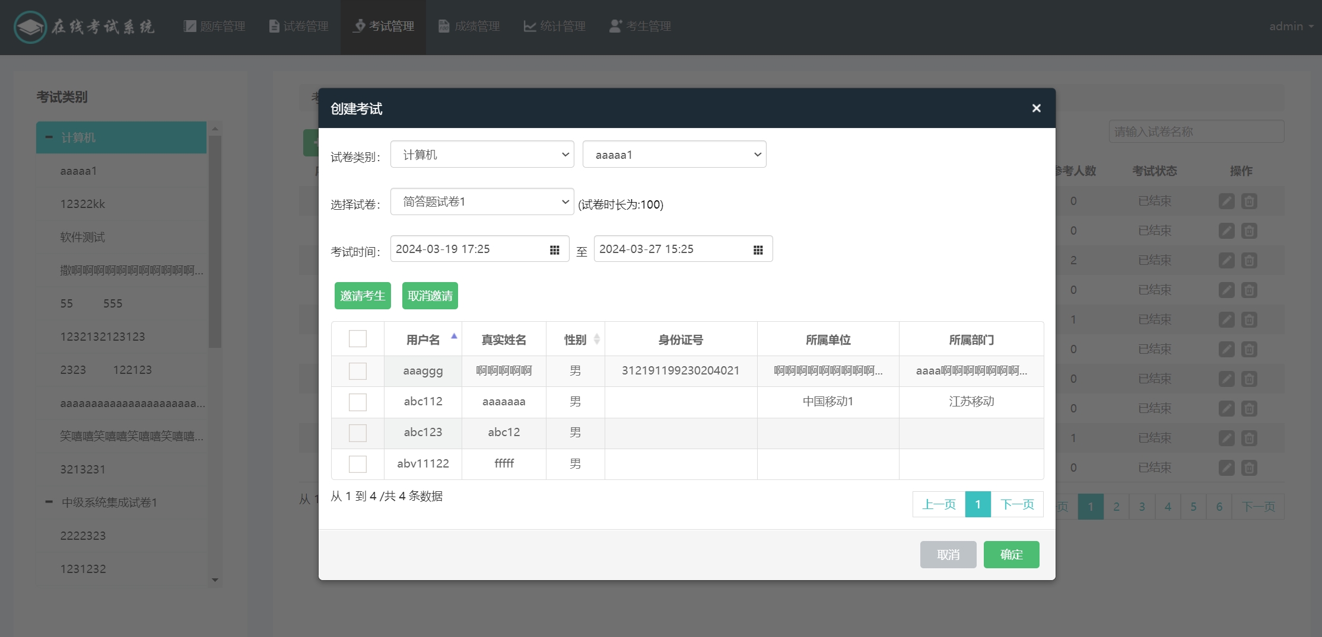Open the 试卷类别 dropdown showing 计算机
The width and height of the screenshot is (1322, 637).
click(x=482, y=154)
